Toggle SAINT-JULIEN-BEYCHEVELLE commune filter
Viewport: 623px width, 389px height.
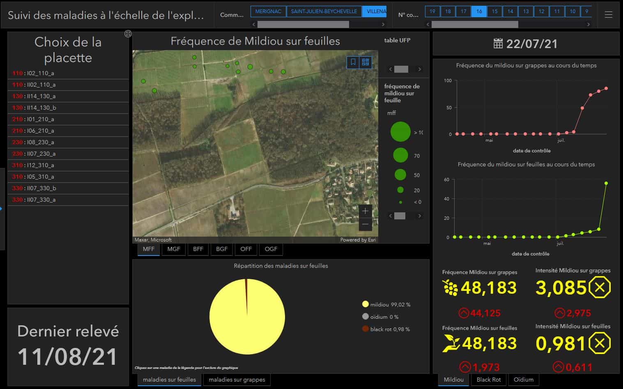tap(324, 12)
